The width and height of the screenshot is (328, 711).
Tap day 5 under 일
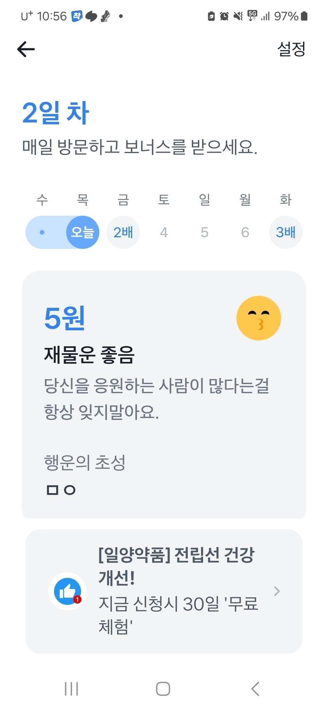pos(204,233)
